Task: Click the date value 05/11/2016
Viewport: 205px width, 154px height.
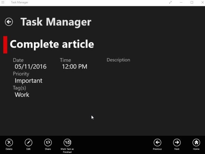Action: (31, 67)
